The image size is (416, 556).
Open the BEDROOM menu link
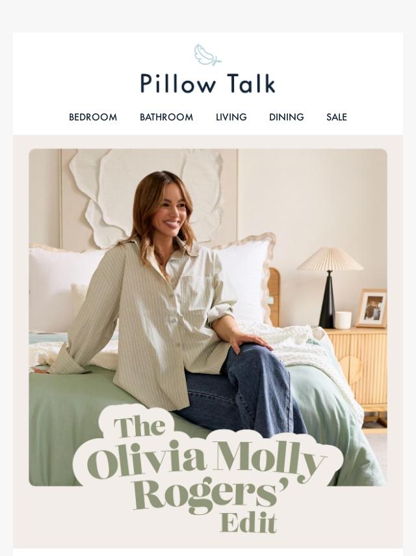pos(93,117)
